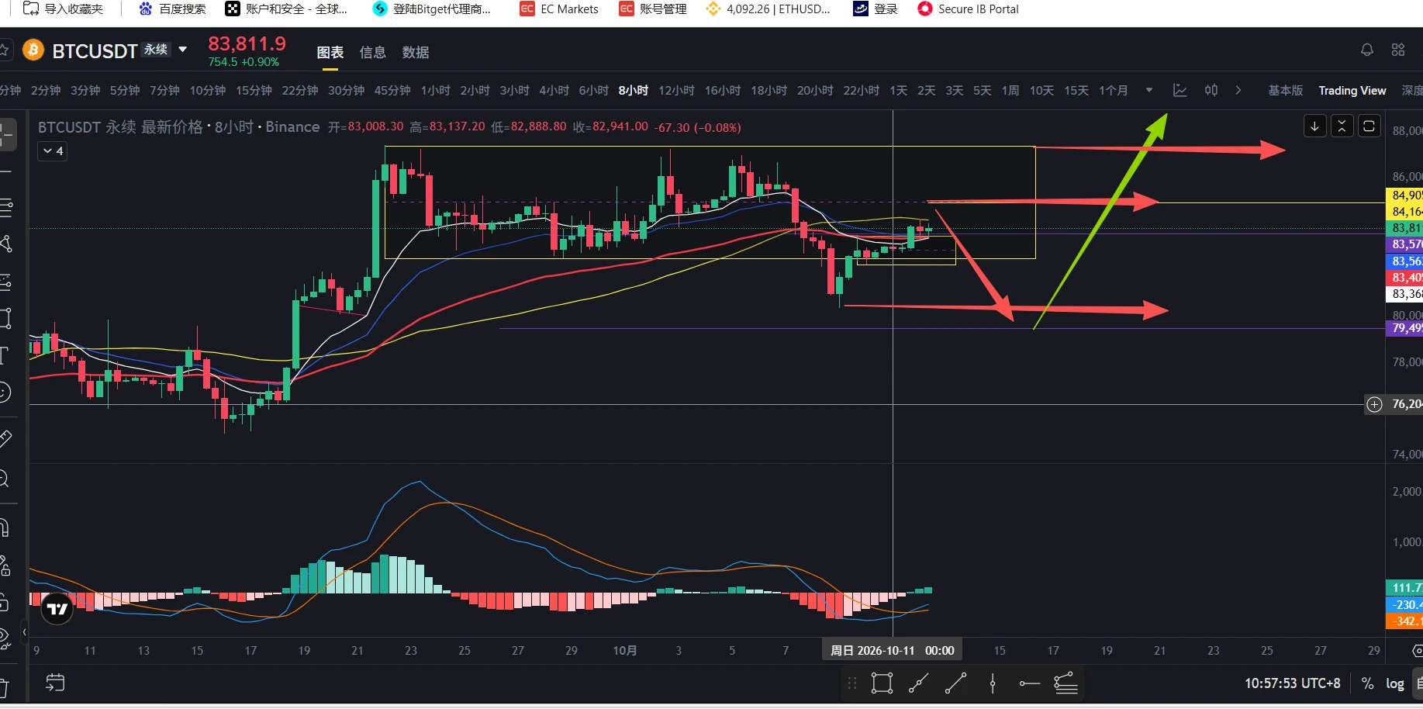Click the 10:57:53 UTC+8 timezone clock

(x=1293, y=683)
